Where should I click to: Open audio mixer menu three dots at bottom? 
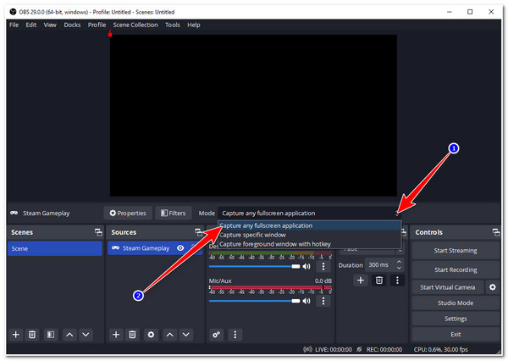coord(235,335)
